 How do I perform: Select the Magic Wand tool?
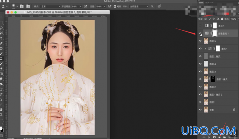coord(1,33)
